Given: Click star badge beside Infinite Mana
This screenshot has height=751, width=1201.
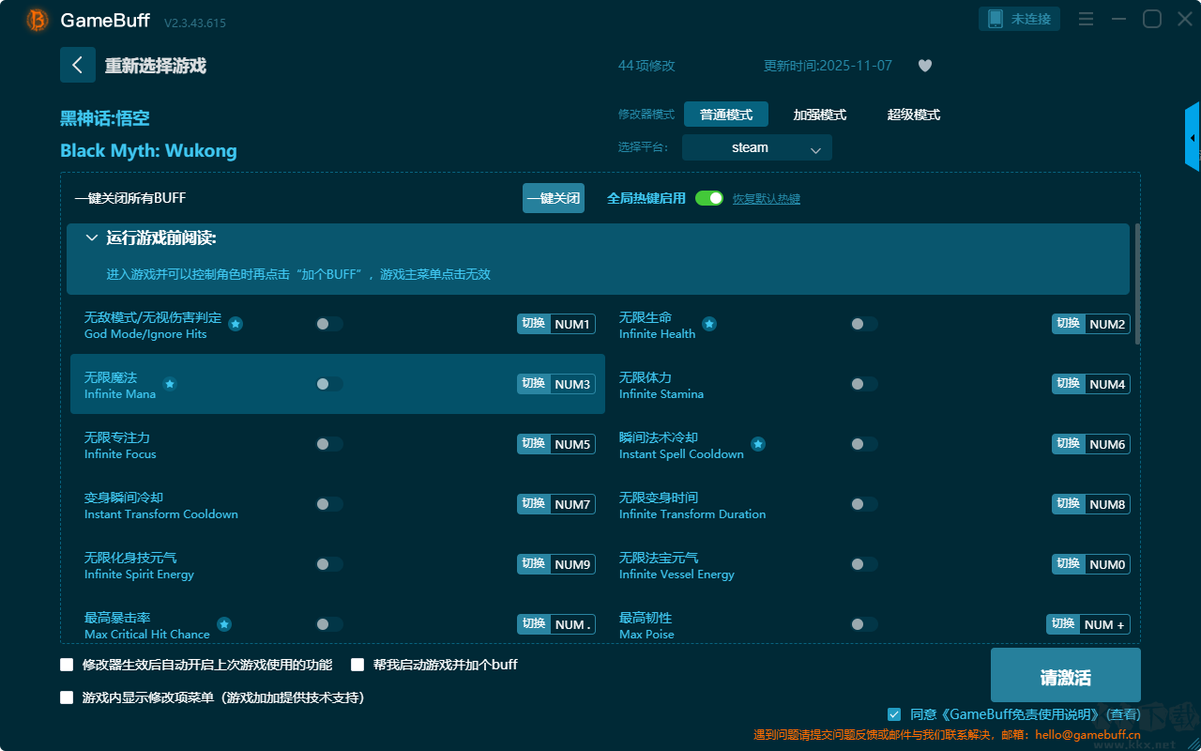Looking at the screenshot, I should [x=170, y=384].
